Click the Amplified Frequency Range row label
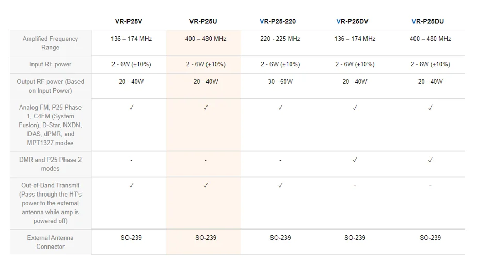This screenshot has width=494, height=264. 51,43
